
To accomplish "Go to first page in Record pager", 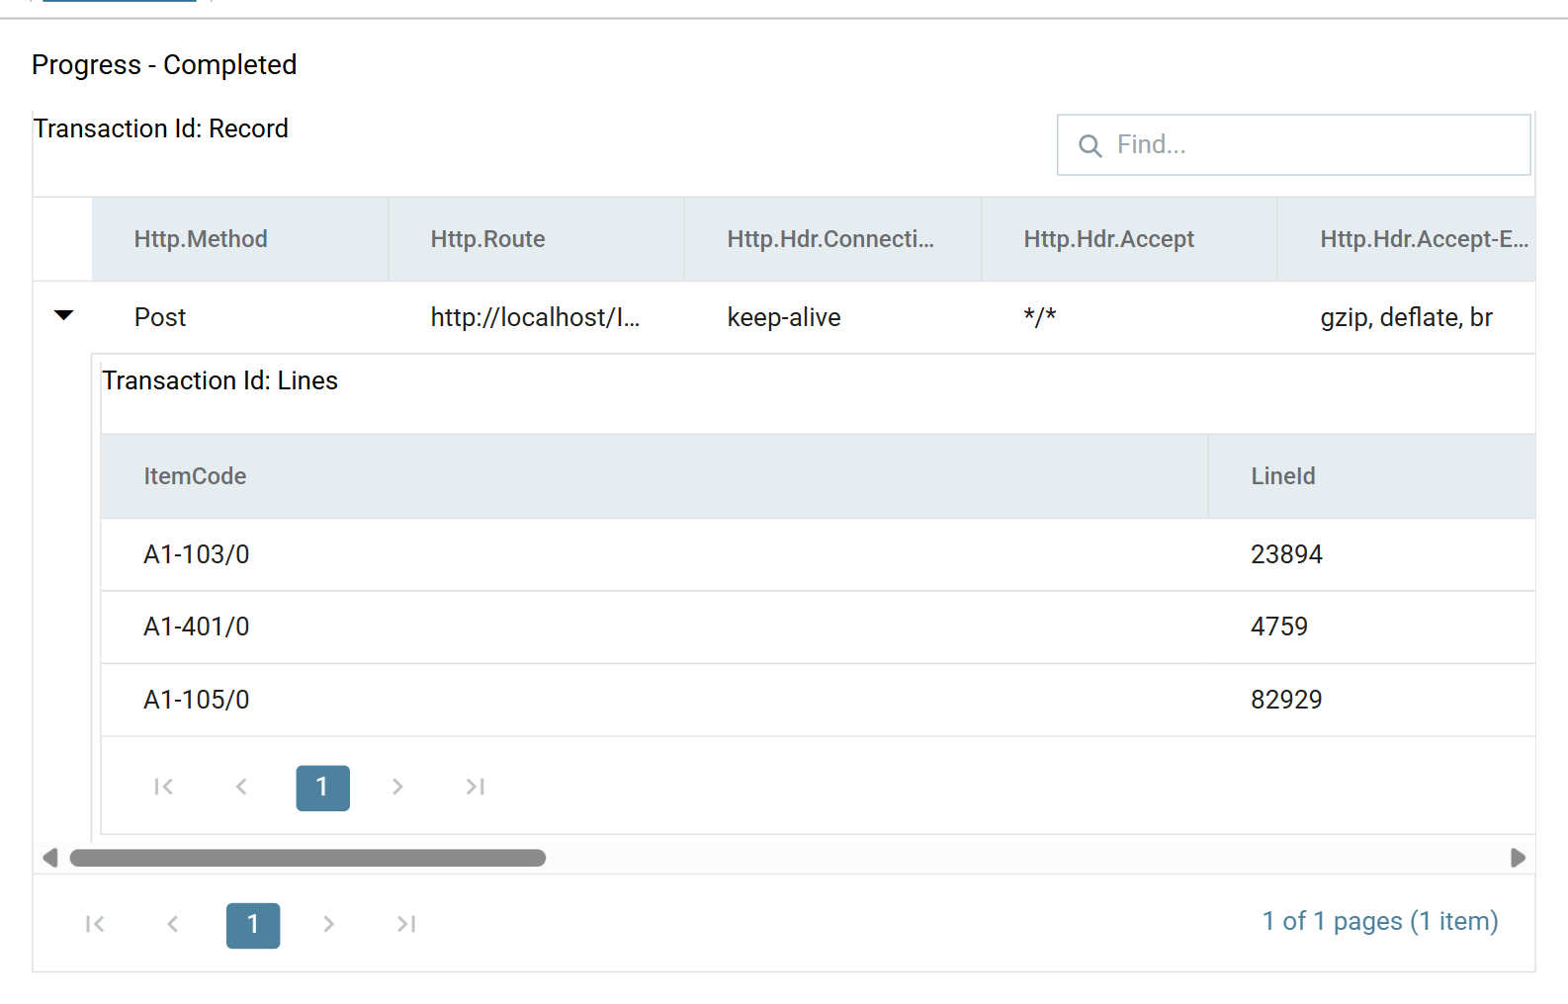I will (x=95, y=924).
